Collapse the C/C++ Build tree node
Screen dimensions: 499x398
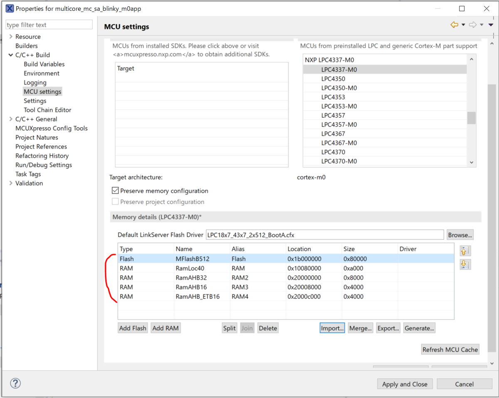(10, 55)
